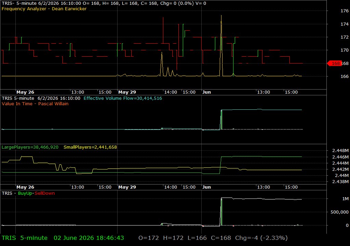Click the Value In Time - Pascal Willain label
The image size is (350, 246).
click(x=35, y=104)
